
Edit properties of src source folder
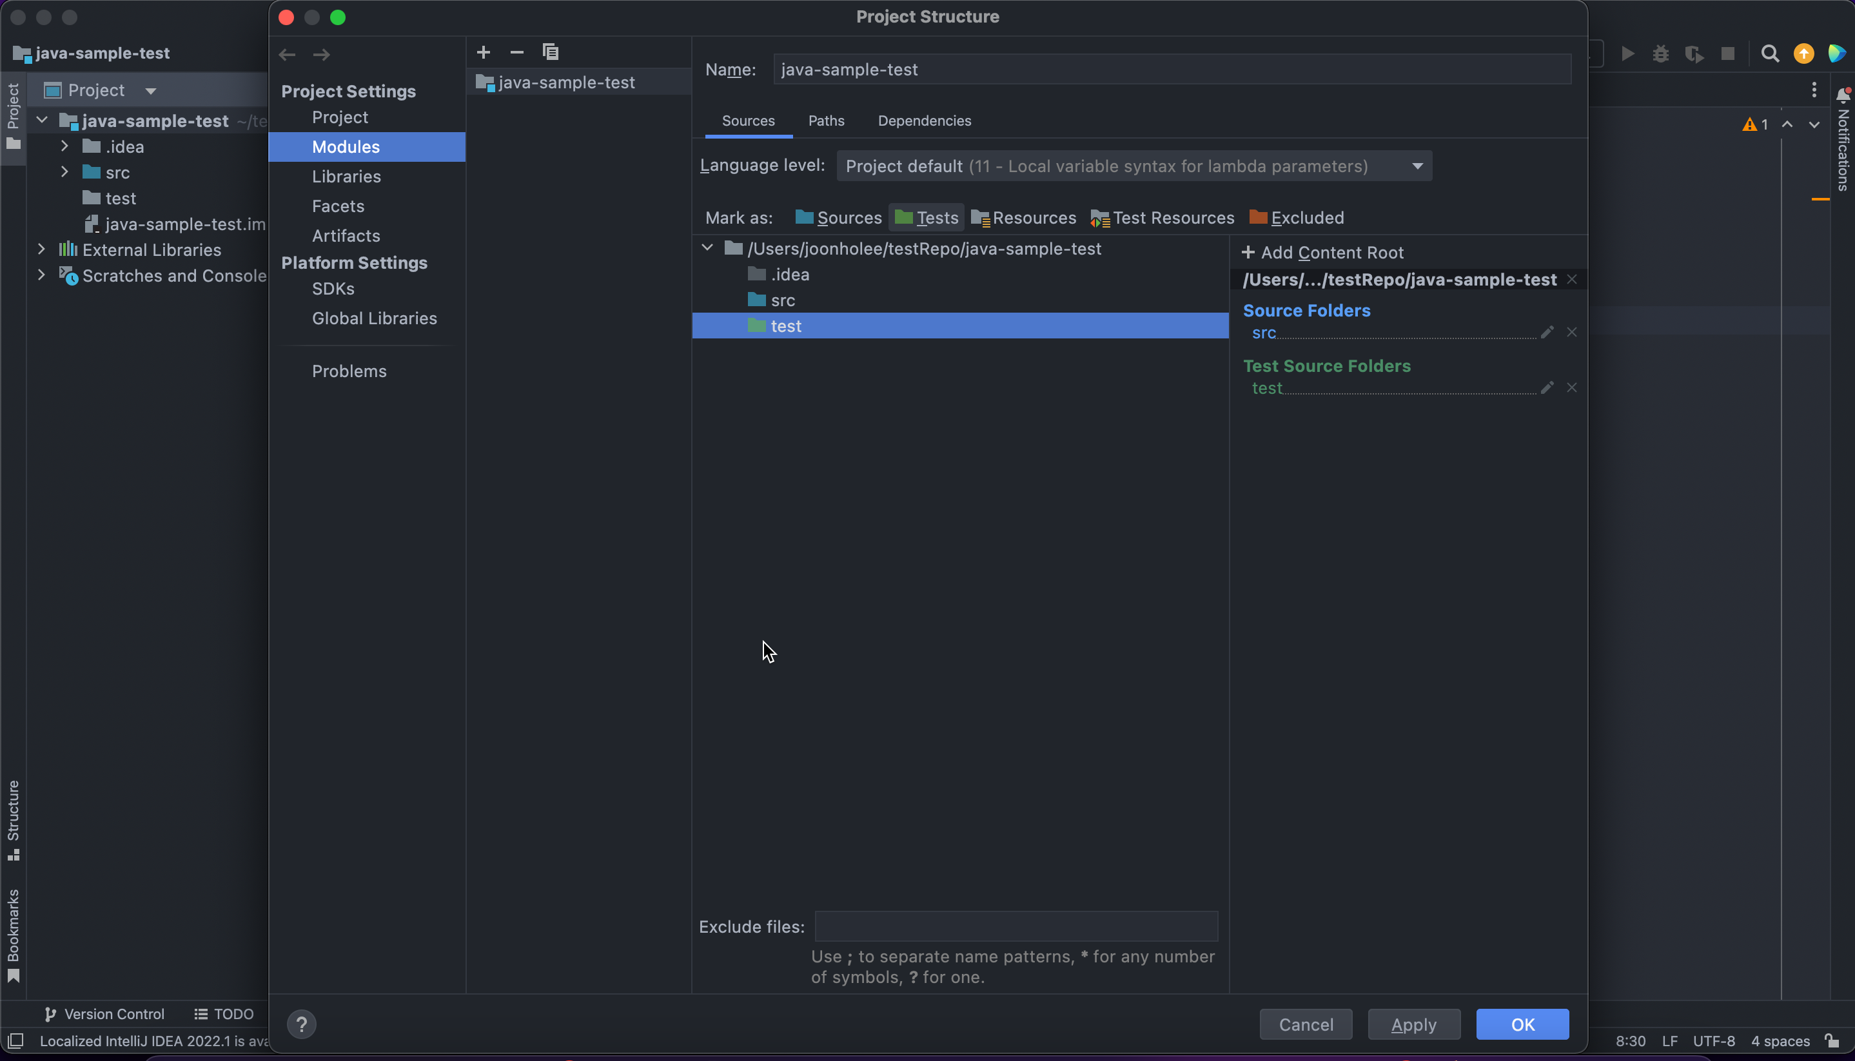(1547, 333)
